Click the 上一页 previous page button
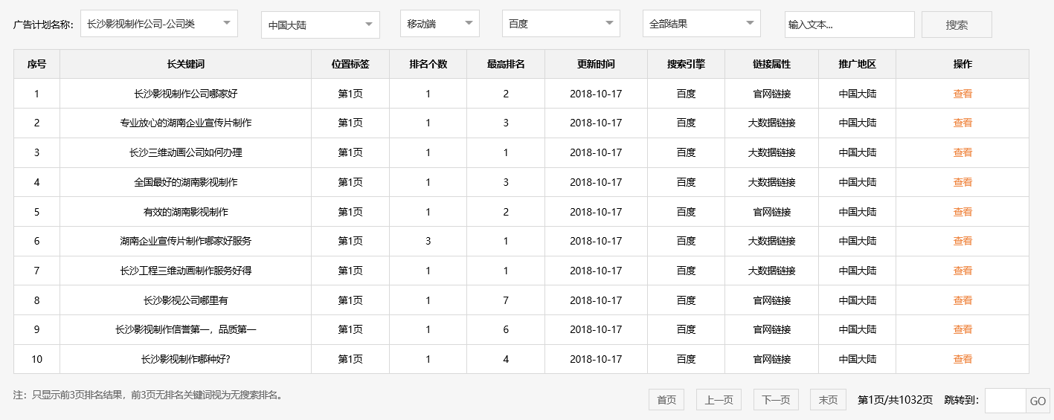Screen dimensions: 1054x420 point(719,400)
